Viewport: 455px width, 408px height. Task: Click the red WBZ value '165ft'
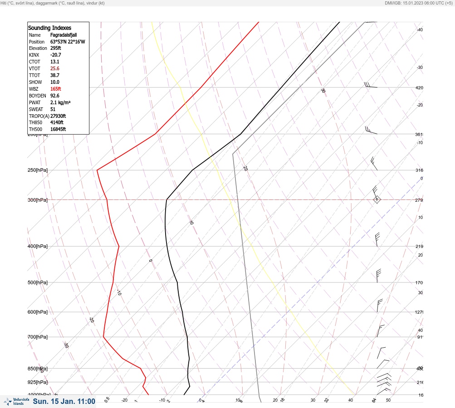coord(56,89)
